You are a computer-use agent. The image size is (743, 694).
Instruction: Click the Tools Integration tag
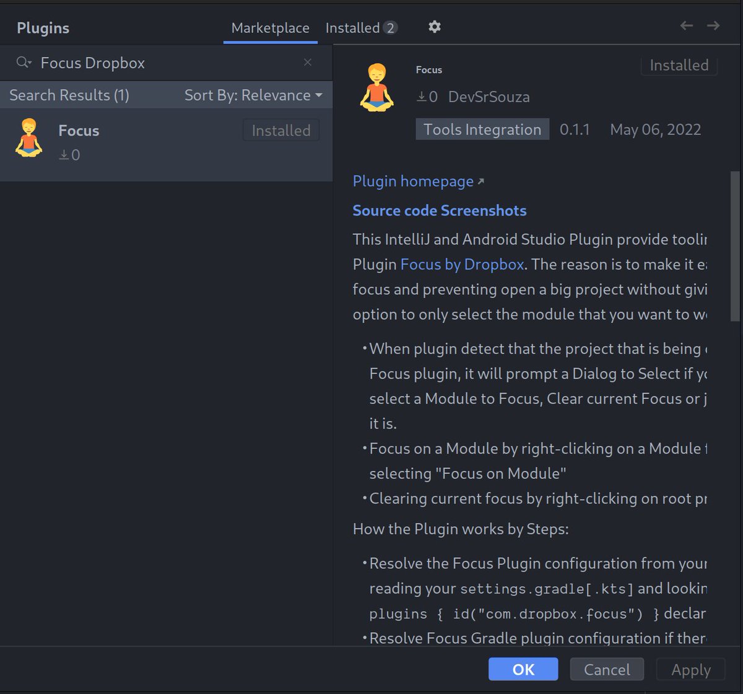click(482, 130)
